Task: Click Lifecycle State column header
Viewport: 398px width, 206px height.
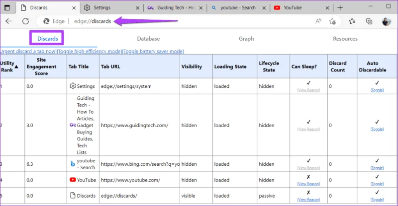Action: pos(273,67)
